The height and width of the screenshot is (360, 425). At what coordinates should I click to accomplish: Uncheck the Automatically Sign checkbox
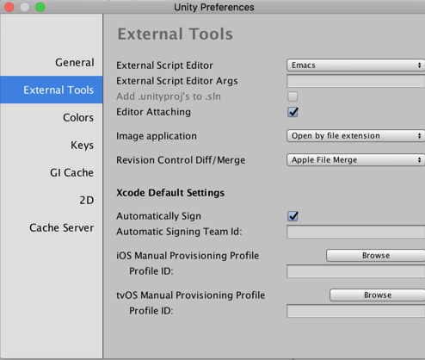(293, 216)
